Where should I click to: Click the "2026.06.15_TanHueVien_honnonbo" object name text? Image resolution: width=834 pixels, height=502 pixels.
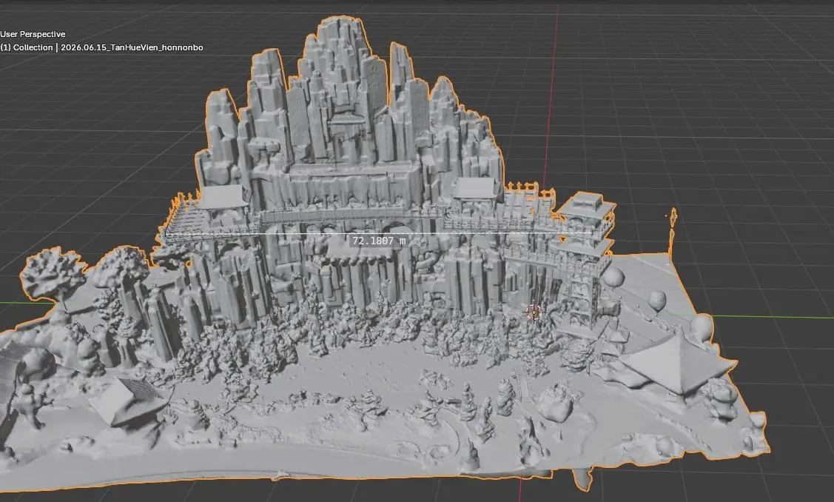click(x=132, y=47)
